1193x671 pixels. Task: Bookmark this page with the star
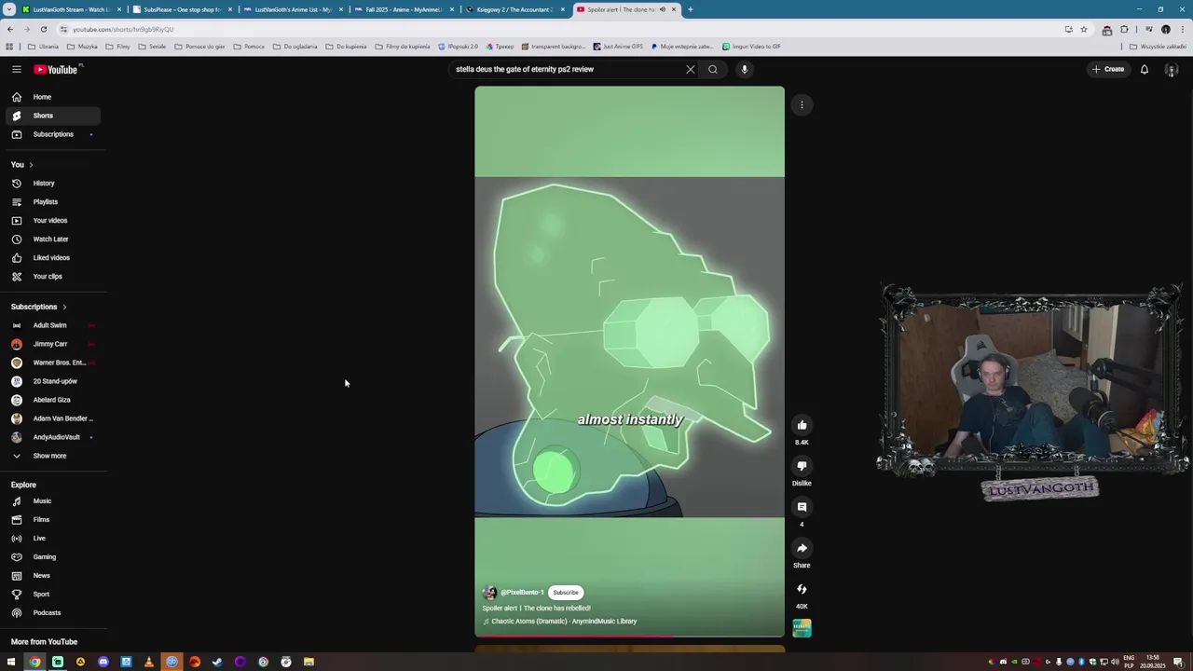pos(1084,29)
